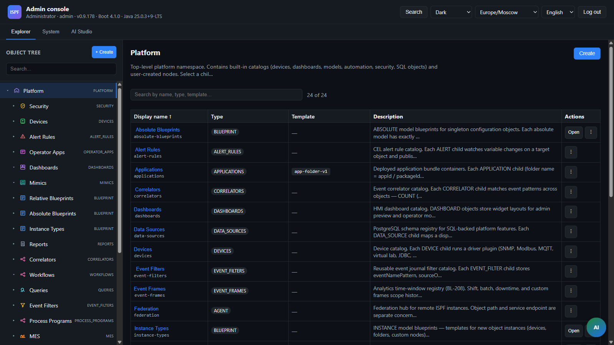Expand the Alert Rules tree node
Screen dimensions: 614x345
[x=13, y=137]
